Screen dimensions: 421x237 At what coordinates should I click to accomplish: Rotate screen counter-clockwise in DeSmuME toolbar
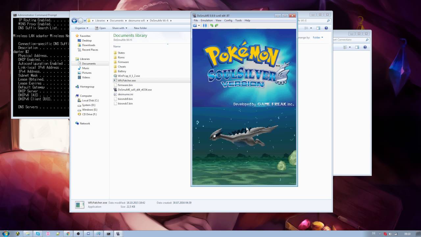tap(211, 25)
